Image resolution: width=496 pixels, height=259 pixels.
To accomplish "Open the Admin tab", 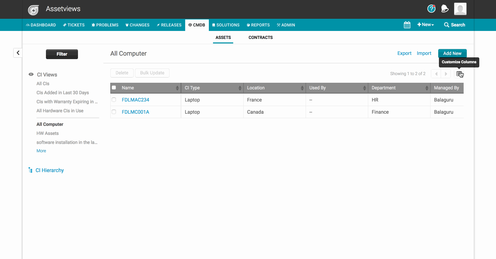I will coord(286,25).
